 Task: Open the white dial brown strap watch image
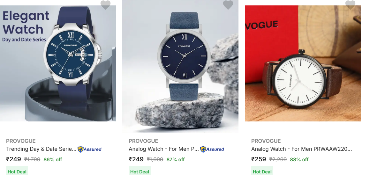coord(303,63)
